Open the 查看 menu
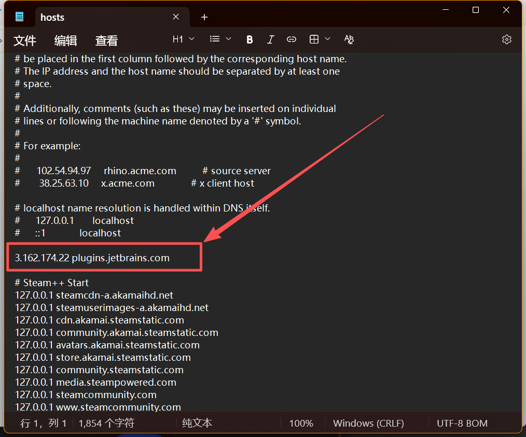This screenshot has height=437, width=526. tap(106, 40)
